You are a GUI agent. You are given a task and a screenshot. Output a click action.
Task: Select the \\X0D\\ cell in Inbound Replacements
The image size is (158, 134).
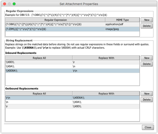pyautogui.click(x=39, y=62)
